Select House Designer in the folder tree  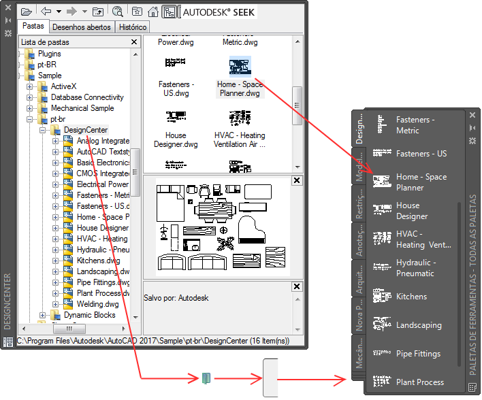tap(103, 228)
